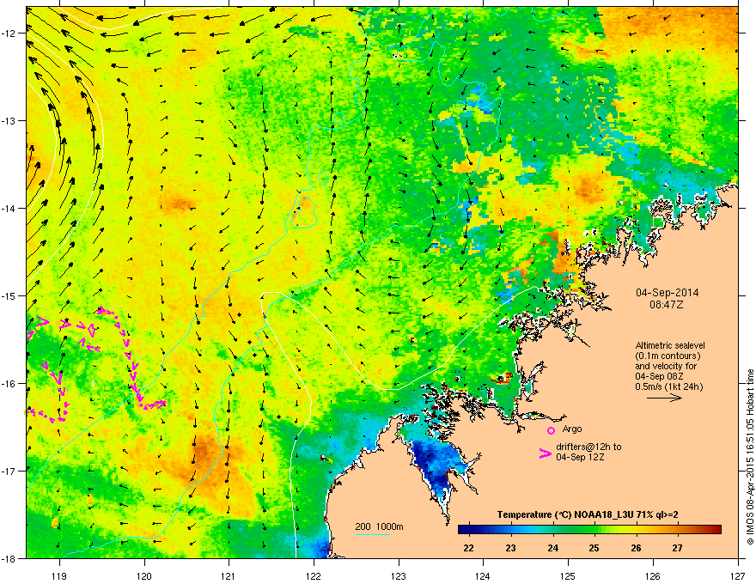The height and width of the screenshot is (584, 756).
Task: Click longitude axis label 119
Action: (x=59, y=575)
